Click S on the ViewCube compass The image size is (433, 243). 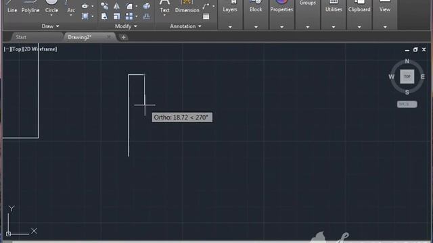click(x=407, y=92)
